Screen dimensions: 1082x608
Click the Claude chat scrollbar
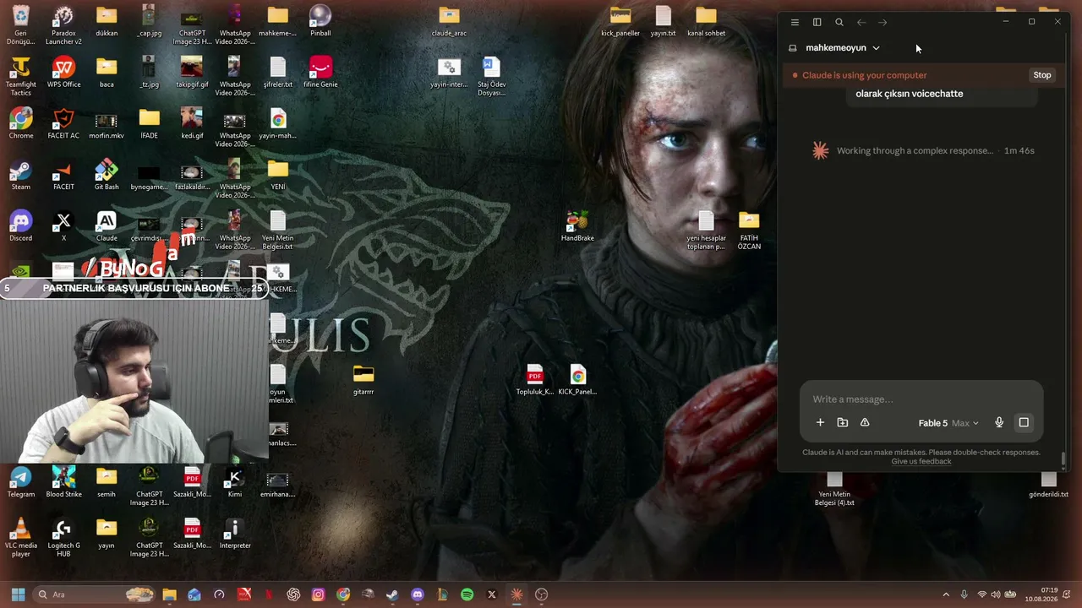(x=1063, y=459)
